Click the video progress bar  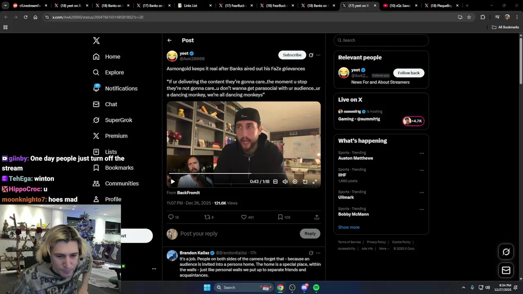click(x=244, y=173)
